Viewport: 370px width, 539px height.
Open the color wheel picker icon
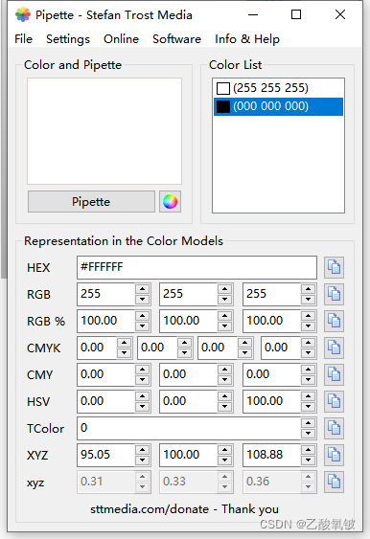click(170, 201)
